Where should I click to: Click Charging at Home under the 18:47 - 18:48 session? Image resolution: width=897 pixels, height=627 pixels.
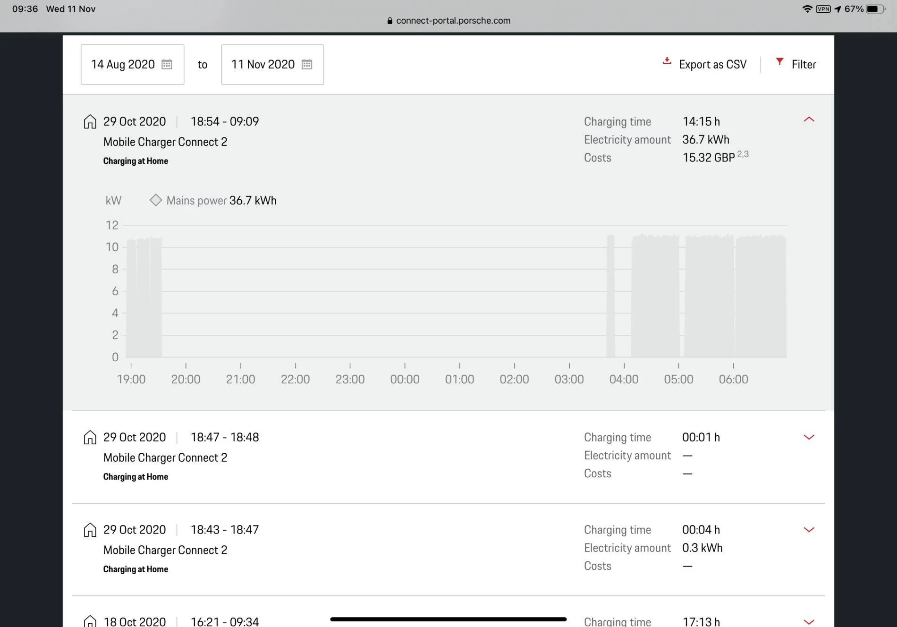(x=135, y=477)
